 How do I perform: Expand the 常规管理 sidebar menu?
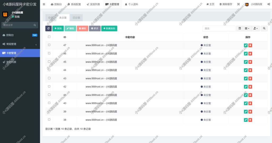(20, 44)
